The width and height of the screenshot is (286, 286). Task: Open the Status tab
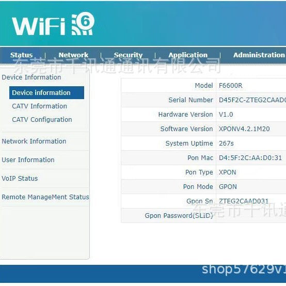click(x=22, y=55)
